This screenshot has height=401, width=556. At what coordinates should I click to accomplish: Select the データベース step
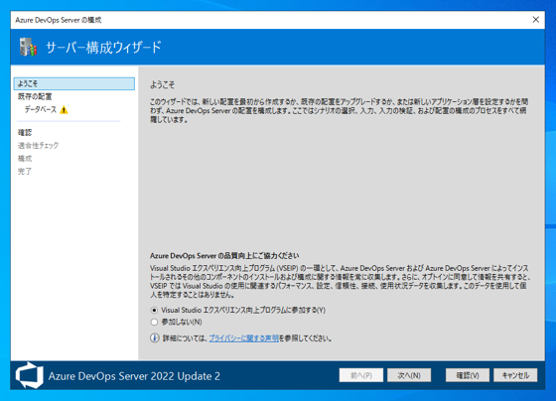tap(41, 109)
